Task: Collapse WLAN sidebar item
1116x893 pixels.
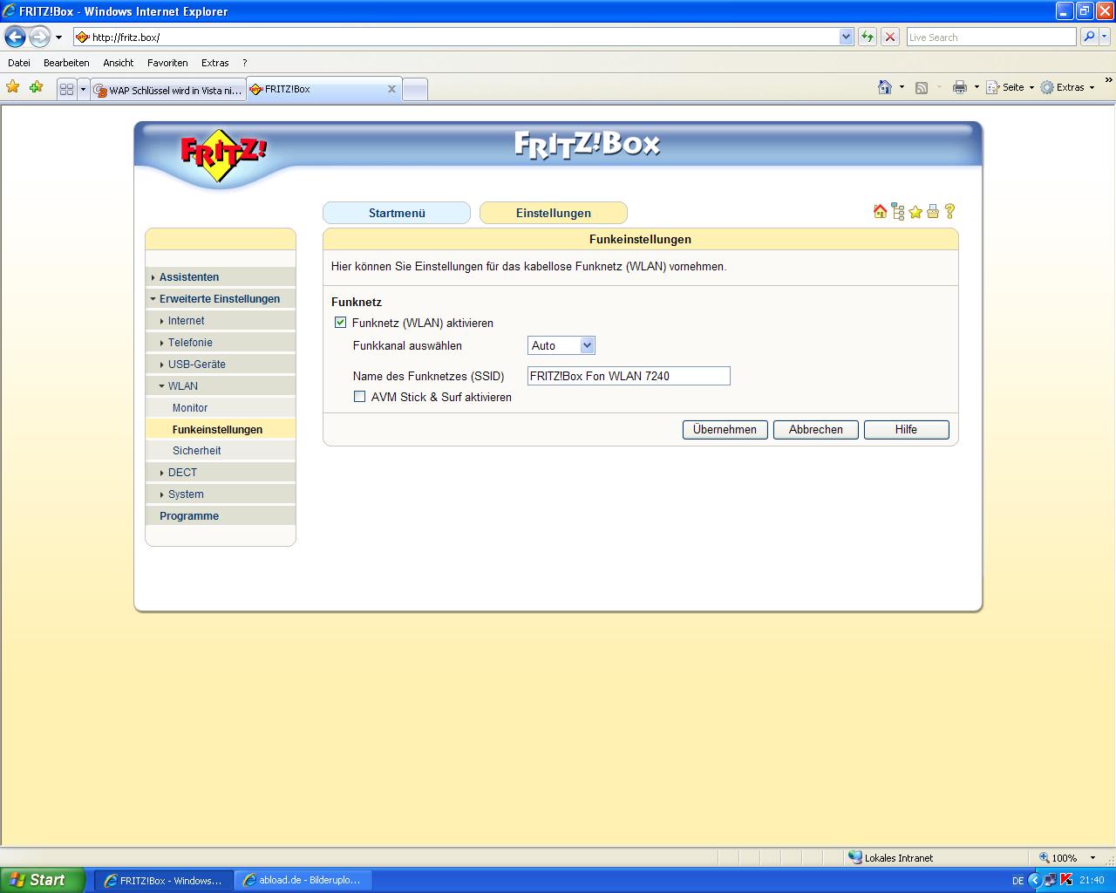Action: click(220, 385)
